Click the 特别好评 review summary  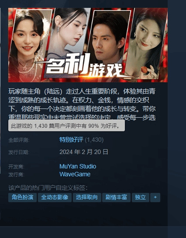[x=71, y=140]
